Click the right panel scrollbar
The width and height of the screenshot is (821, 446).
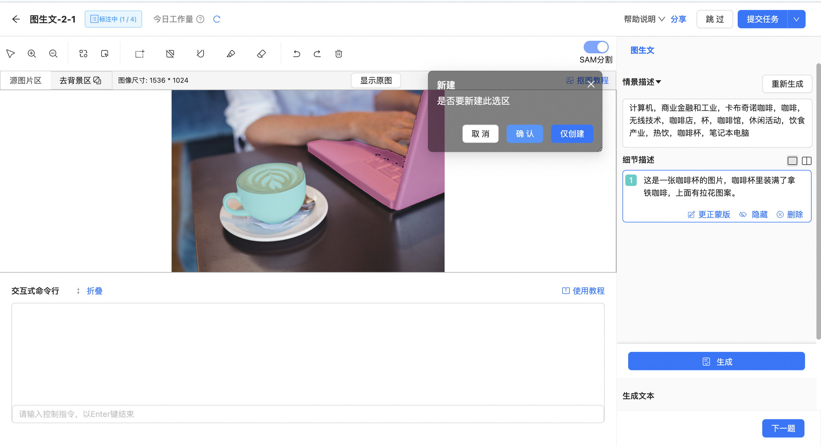pos(818,201)
